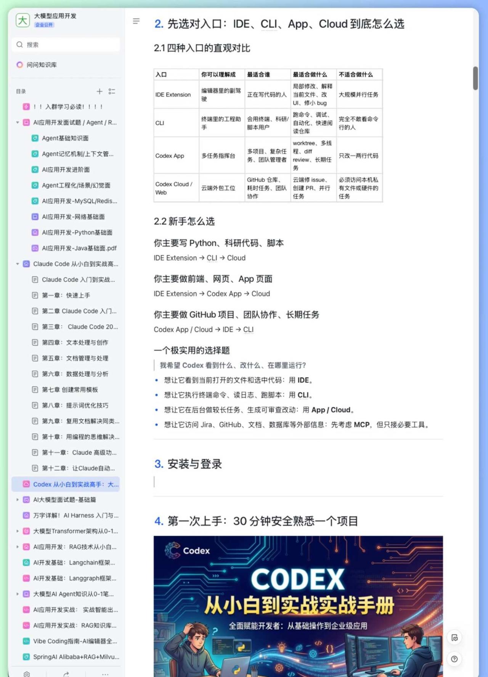Click the green 大 knowledge base logo
Viewport: 488px width, 677px height.
coord(22,20)
